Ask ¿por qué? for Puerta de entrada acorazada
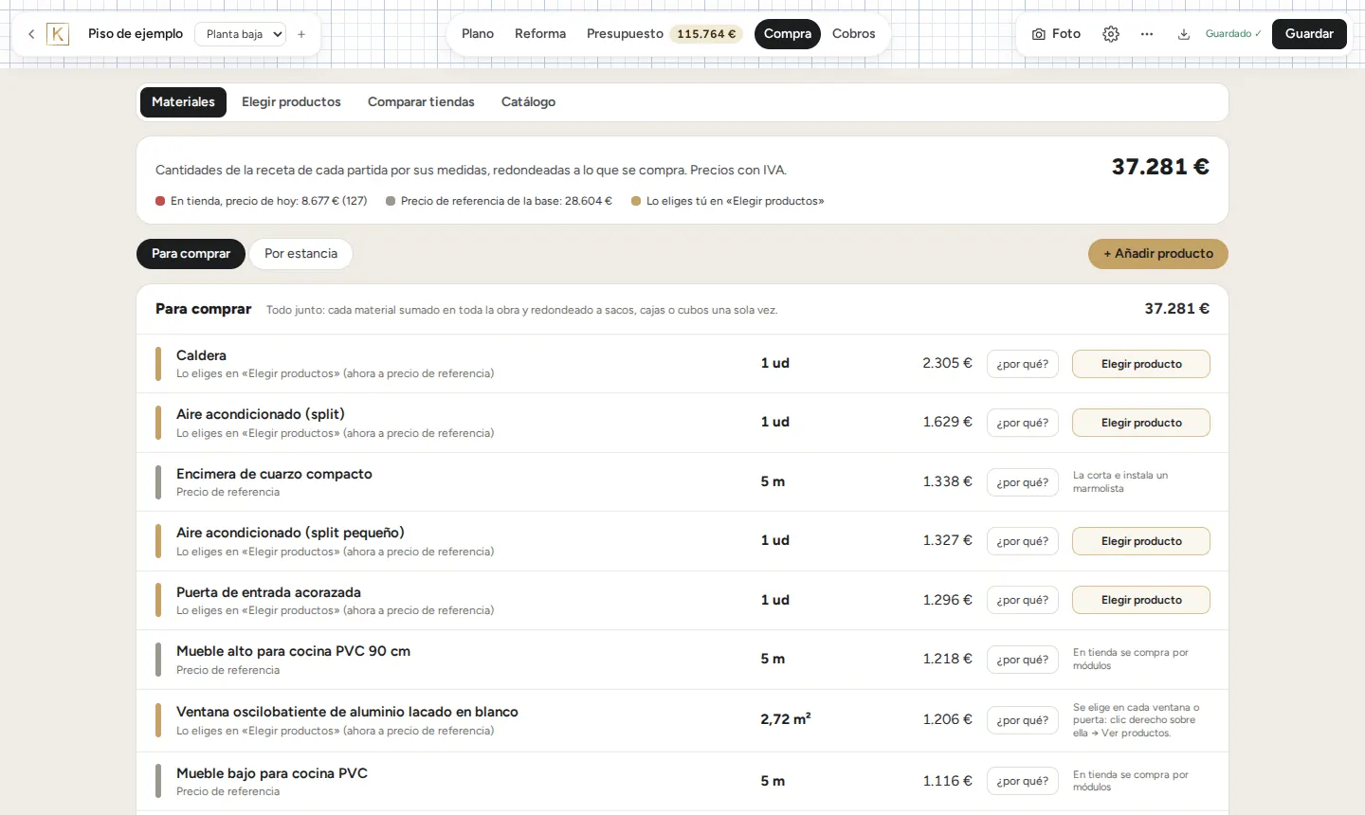The height and width of the screenshot is (815, 1365). (x=1023, y=600)
